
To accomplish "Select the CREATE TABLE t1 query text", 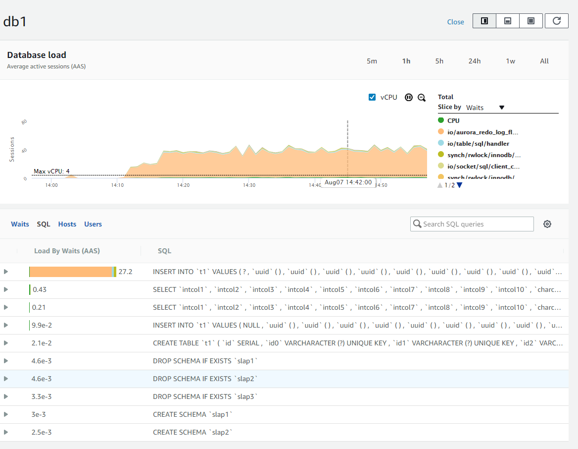I will click(358, 343).
